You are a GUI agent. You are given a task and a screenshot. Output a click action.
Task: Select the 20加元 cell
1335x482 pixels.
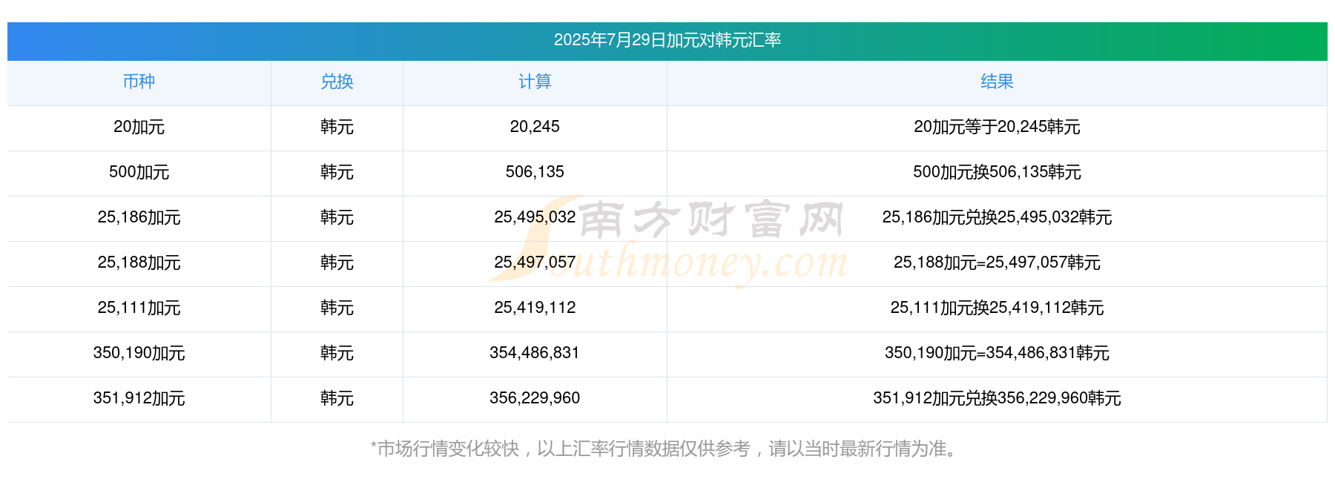pyautogui.click(x=139, y=127)
